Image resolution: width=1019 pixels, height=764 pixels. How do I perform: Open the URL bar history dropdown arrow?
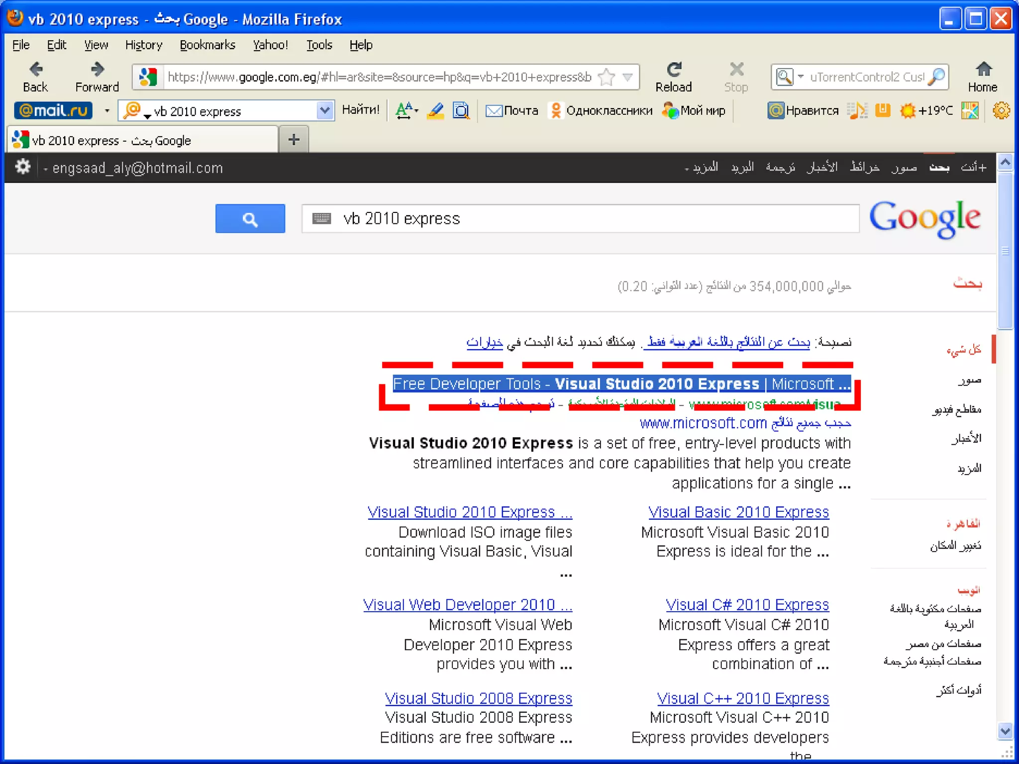(628, 77)
